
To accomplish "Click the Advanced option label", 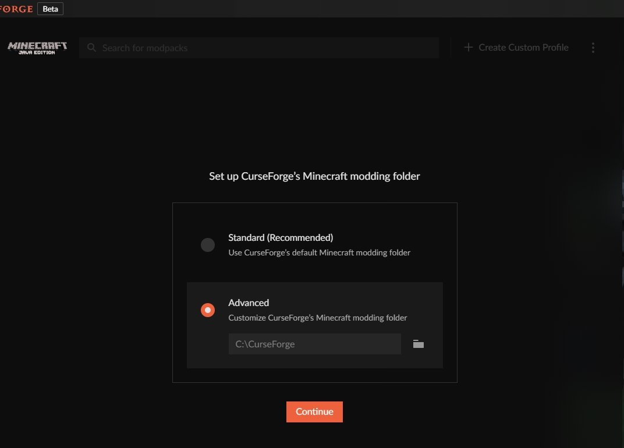I will click(249, 303).
